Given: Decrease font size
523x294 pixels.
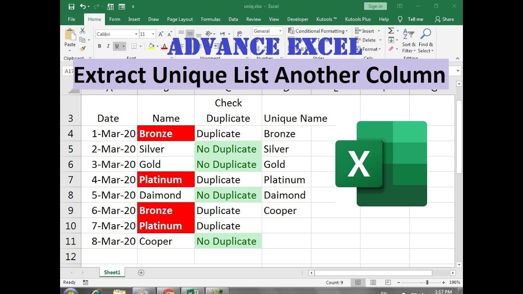Looking at the screenshot, I should (170, 34).
